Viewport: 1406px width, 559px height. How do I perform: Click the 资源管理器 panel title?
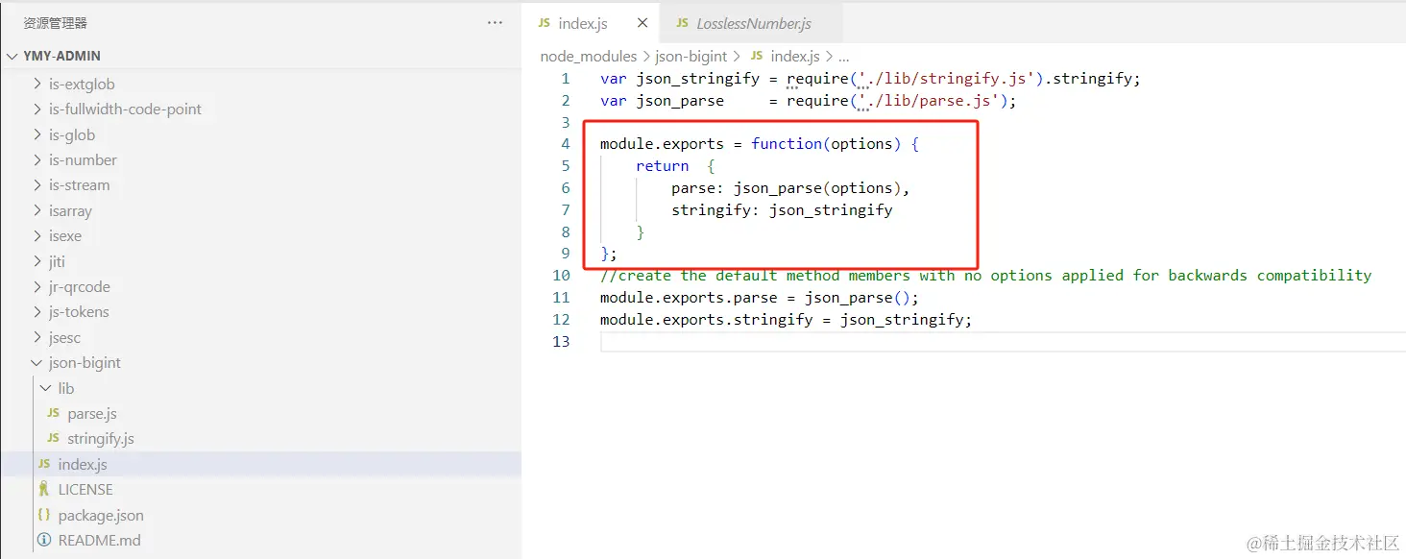(x=56, y=23)
